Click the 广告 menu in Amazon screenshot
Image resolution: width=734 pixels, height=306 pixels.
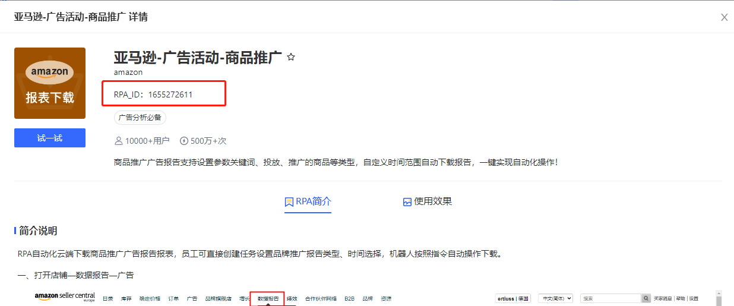pyautogui.click(x=192, y=298)
